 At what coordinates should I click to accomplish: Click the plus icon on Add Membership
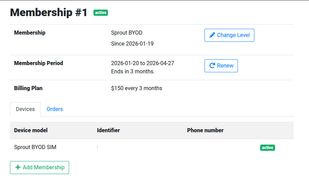click(x=18, y=167)
